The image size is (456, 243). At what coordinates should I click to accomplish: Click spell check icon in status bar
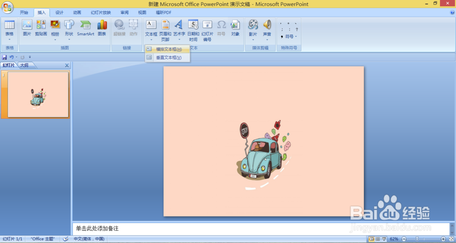click(x=66, y=239)
